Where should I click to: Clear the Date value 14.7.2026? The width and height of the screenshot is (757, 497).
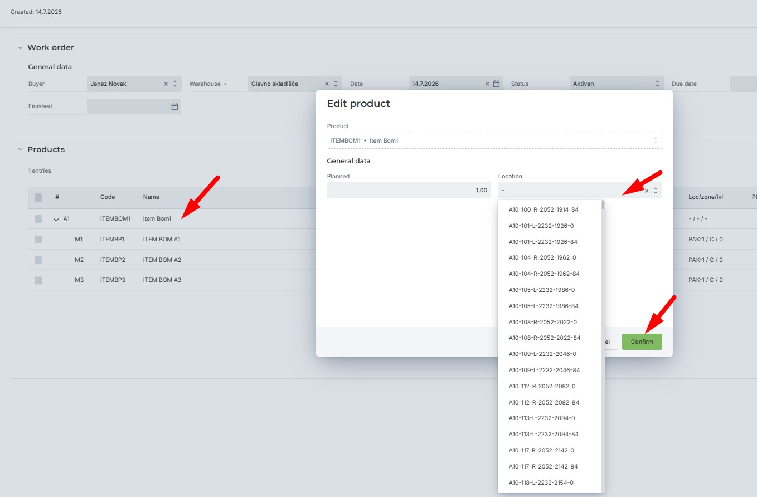click(x=487, y=84)
